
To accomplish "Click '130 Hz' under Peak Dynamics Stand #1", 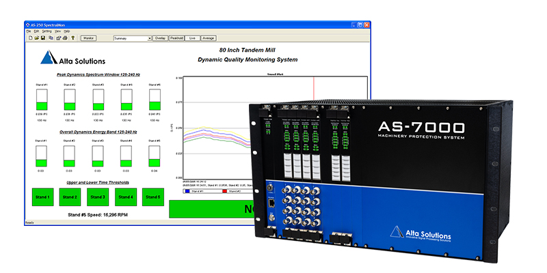I will tap(42, 121).
